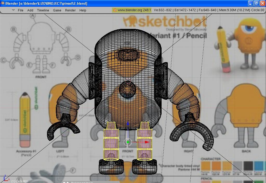Viewport: 266px width, 183px height.
Task: Click the selected left leg cylinder mesh
Action: 111,141
